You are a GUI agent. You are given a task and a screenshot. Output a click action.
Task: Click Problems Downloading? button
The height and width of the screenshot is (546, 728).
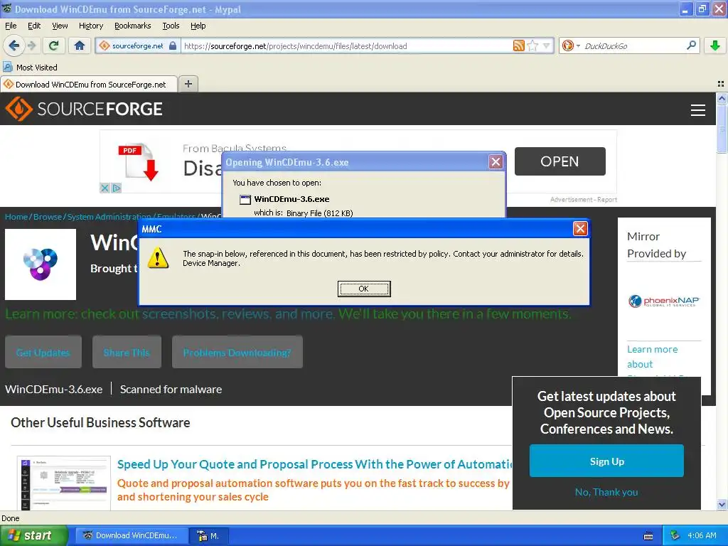237,353
